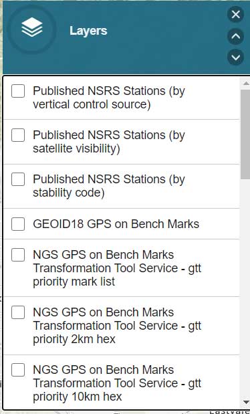Screen dimensions: 250x414
Task: Expand panel with the down chevron button
Action: click(235, 57)
